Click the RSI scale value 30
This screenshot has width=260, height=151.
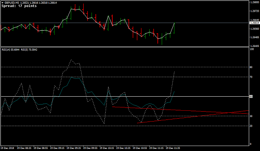pyautogui.click(x=251, y=116)
